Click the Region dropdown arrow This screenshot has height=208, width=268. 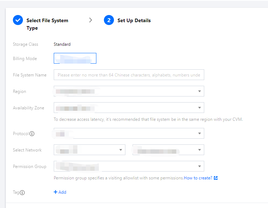pyautogui.click(x=200, y=91)
